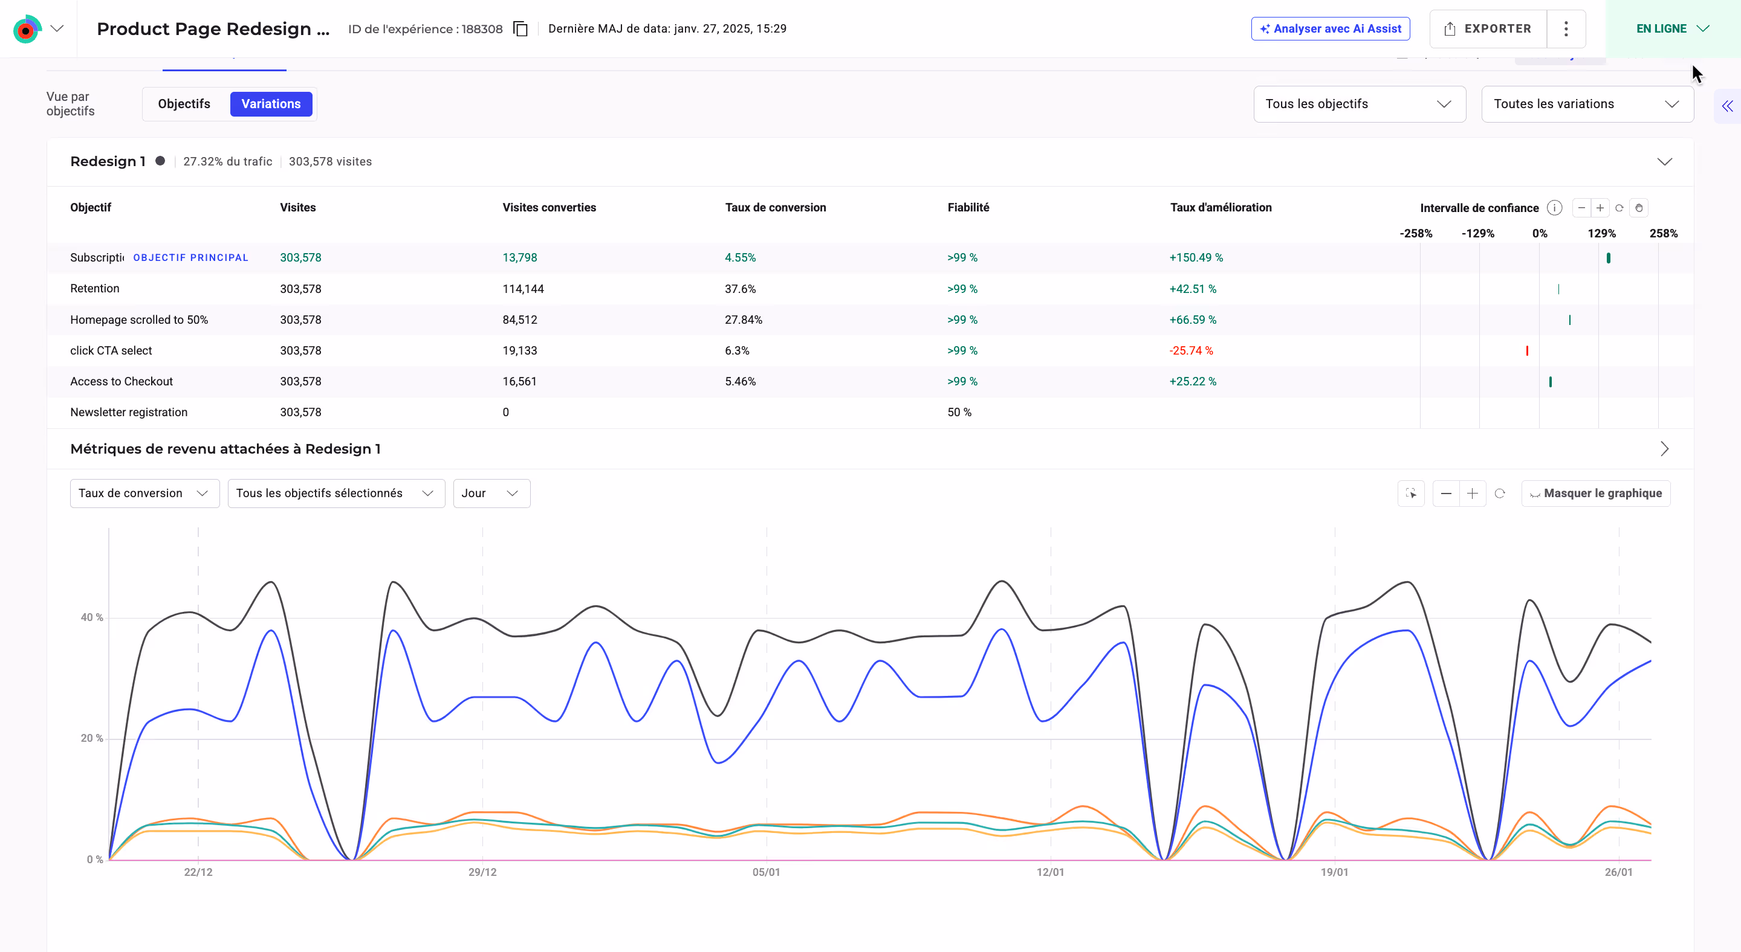Reset the confidence interval zoom
1741x952 pixels.
pos(1619,208)
